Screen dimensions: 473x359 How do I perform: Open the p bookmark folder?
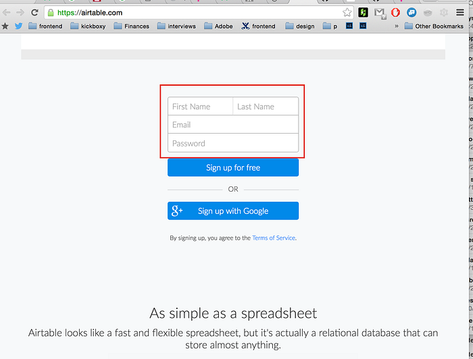coord(330,26)
